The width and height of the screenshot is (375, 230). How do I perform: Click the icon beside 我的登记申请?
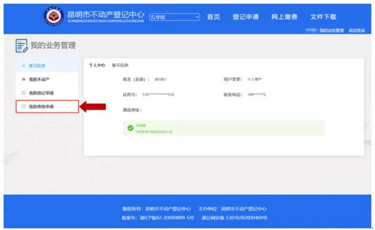23,93
